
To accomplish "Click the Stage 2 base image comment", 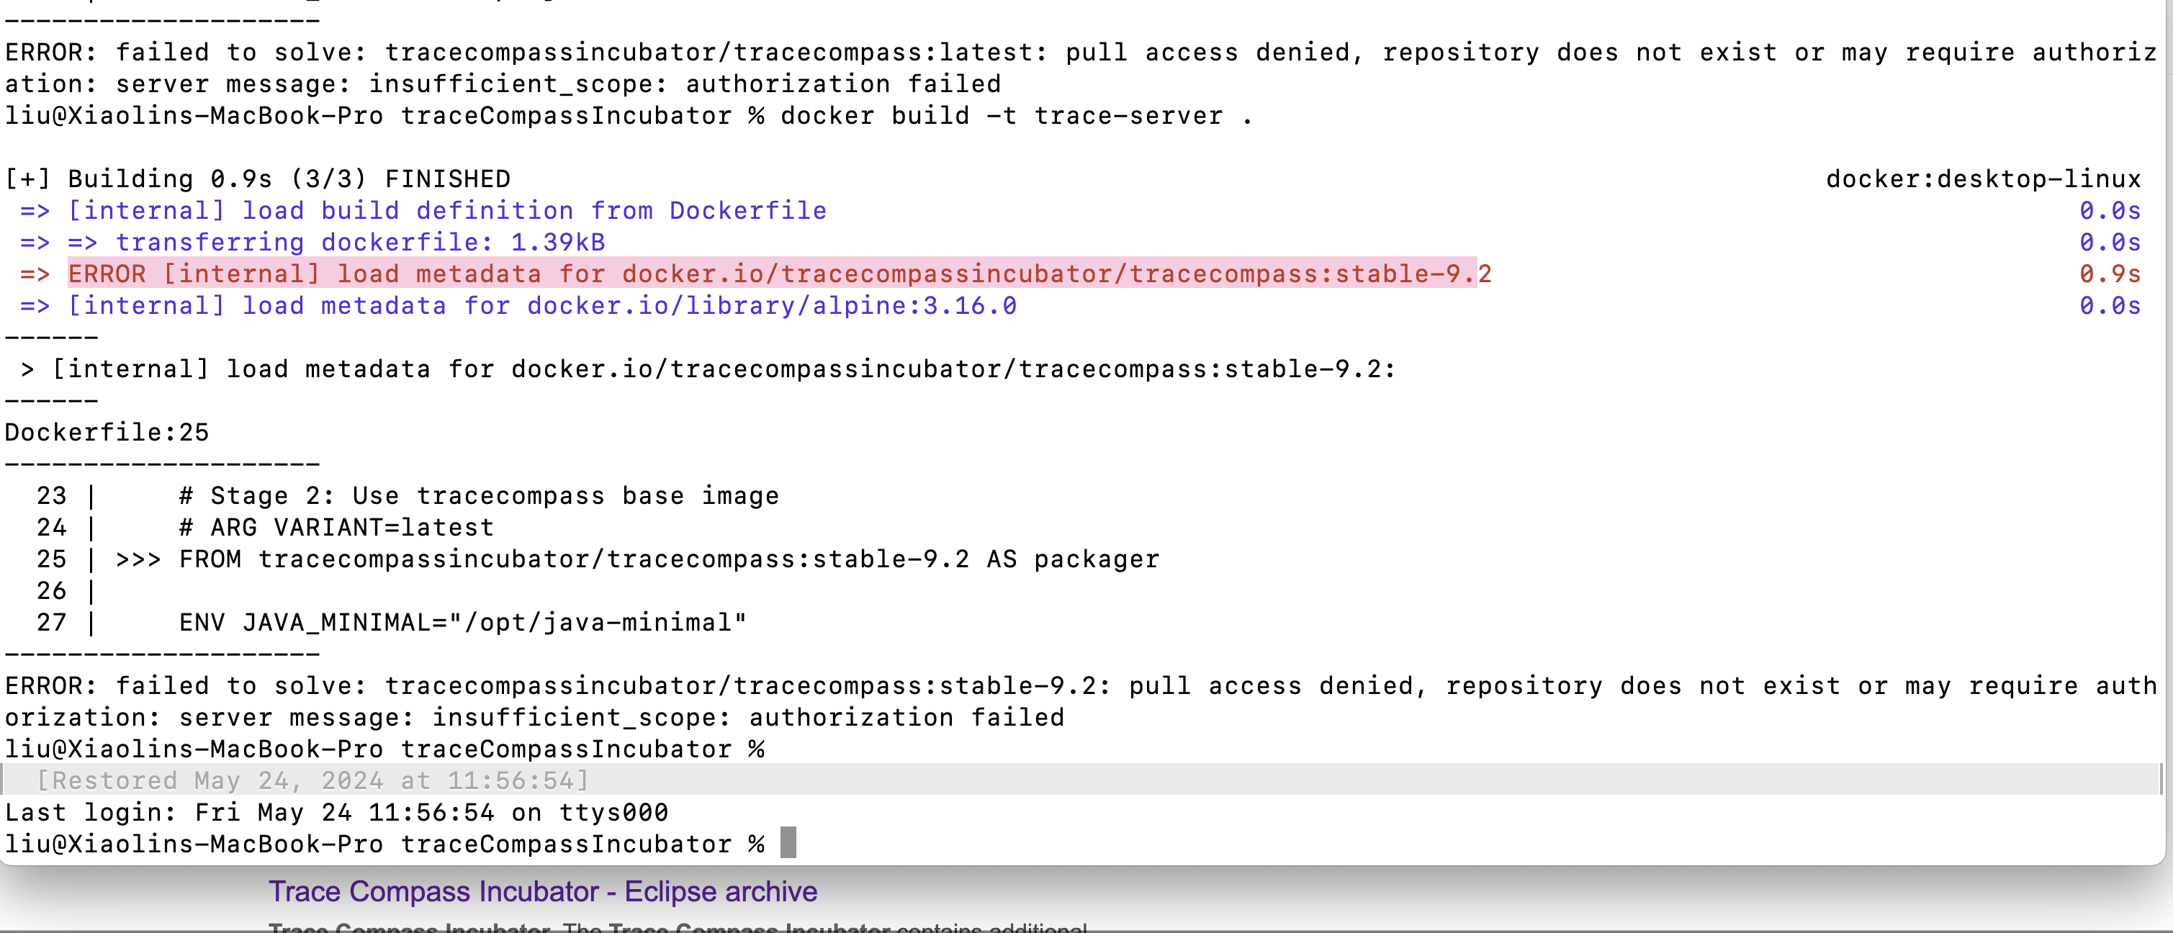I will (478, 495).
